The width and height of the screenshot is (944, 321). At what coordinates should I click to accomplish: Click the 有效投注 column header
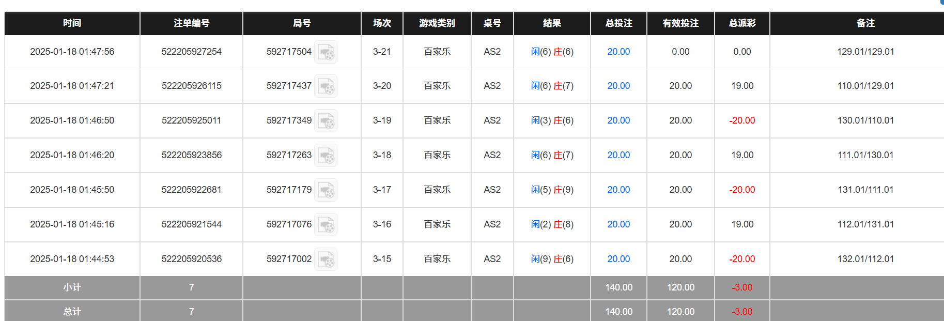click(680, 23)
